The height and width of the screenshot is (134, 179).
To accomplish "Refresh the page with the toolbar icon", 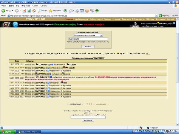I will point(29,11).
